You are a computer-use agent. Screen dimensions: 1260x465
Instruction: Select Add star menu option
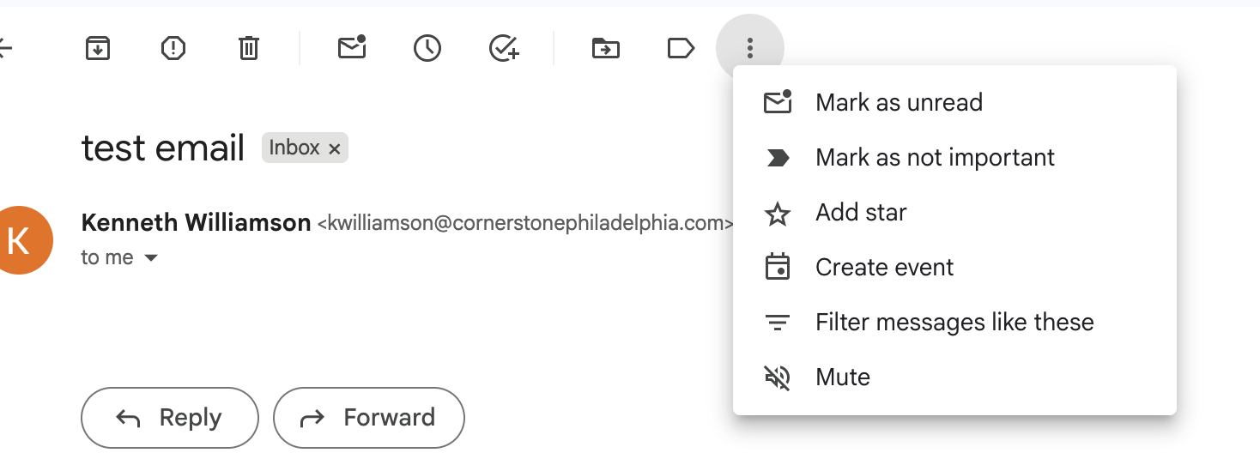(x=861, y=213)
